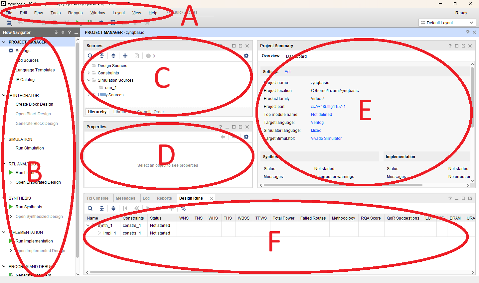
Task: Click the percent icon in Design Runs
Action: pos(183,208)
